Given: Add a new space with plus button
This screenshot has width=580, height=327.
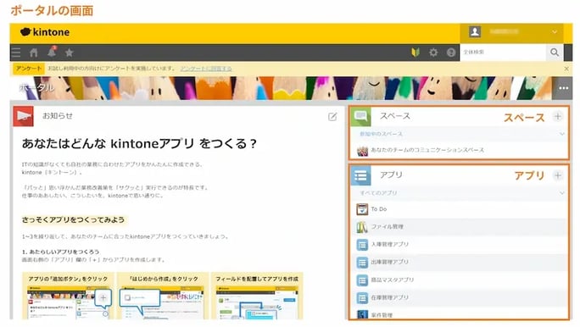Looking at the screenshot, I should tap(557, 116).
